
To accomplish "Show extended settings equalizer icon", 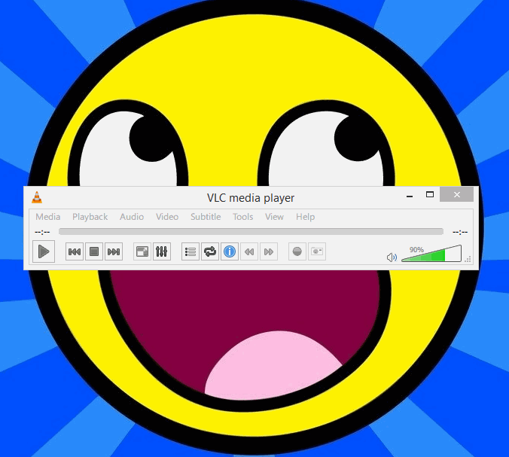I will (162, 251).
